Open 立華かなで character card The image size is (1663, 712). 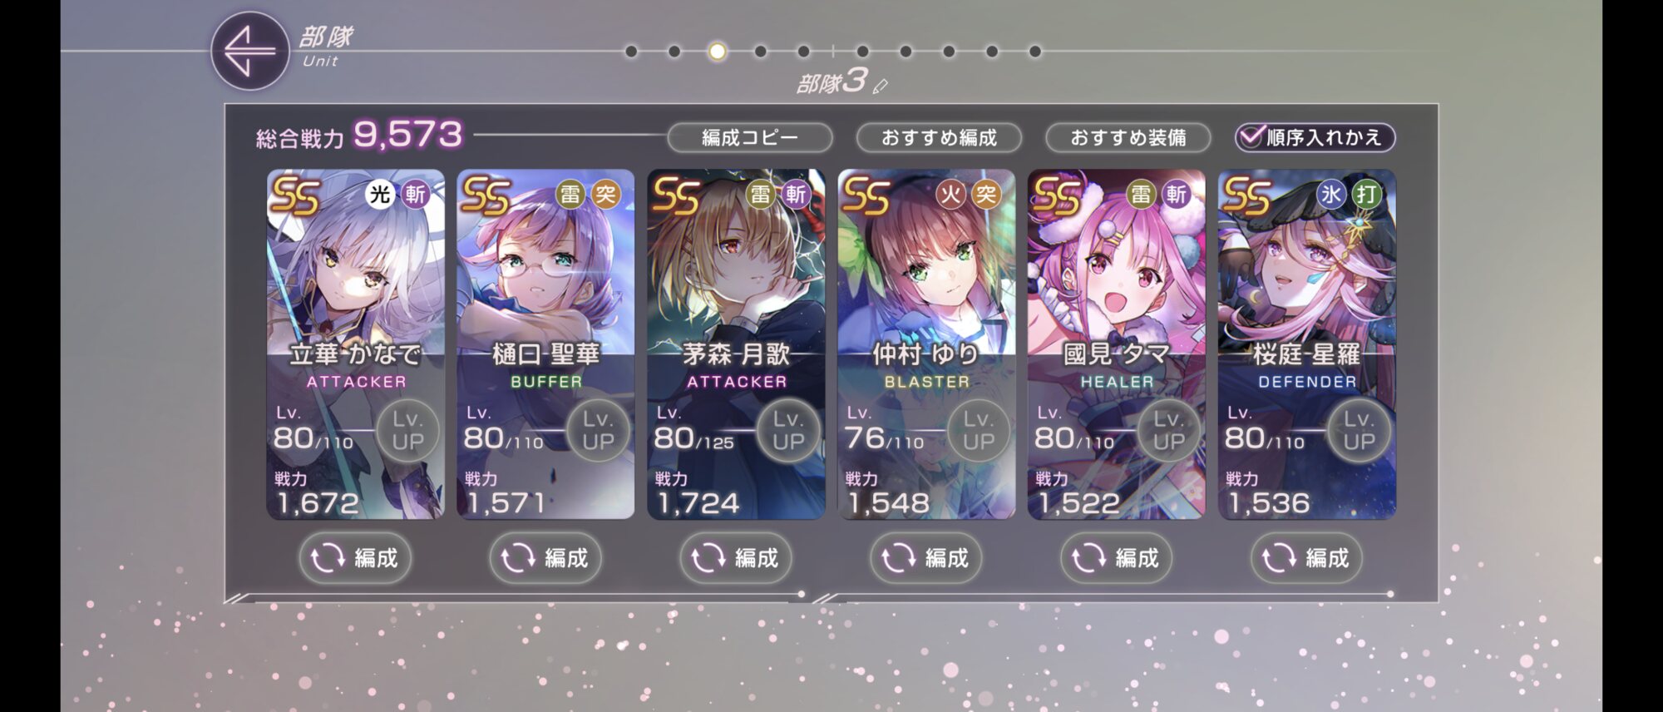pos(355,344)
